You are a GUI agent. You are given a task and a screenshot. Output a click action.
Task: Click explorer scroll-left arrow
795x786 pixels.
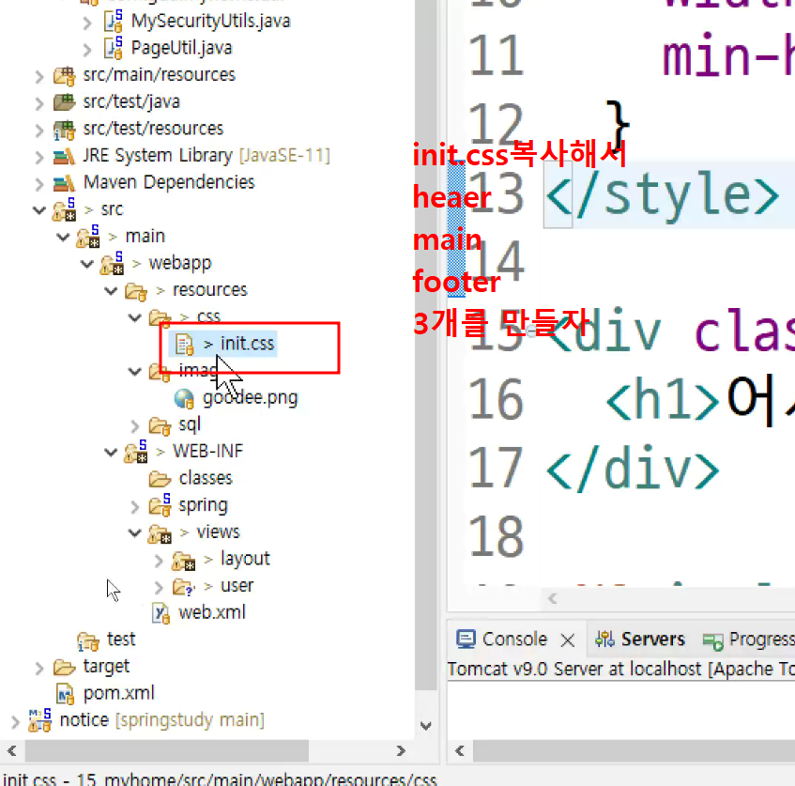(x=12, y=750)
